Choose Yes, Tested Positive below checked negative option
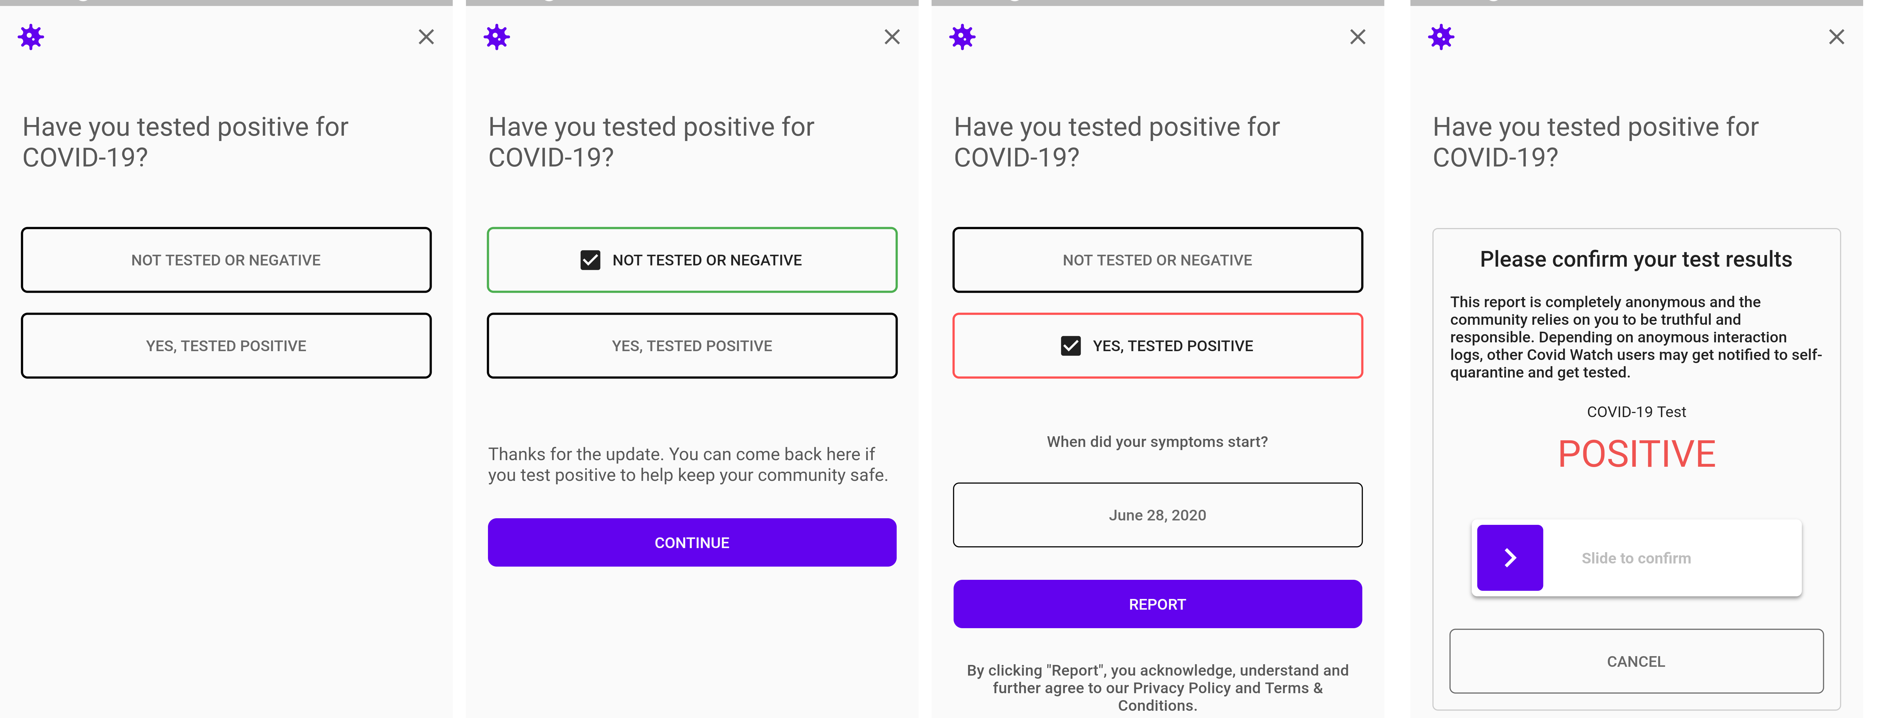1899x718 pixels. pyautogui.click(x=691, y=346)
